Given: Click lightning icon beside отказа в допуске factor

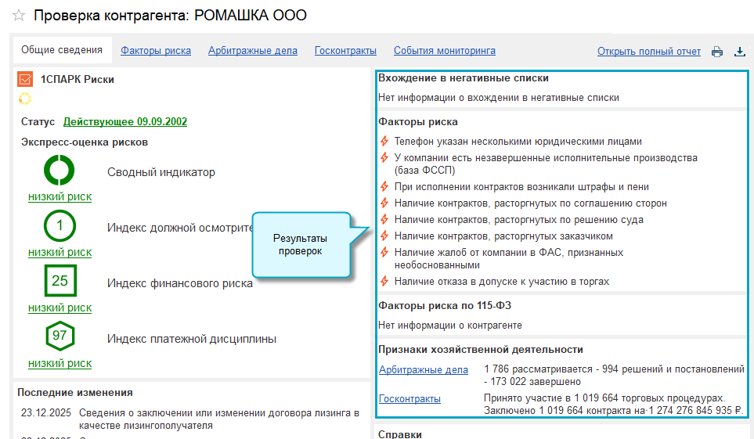Looking at the screenshot, I should 384,281.
